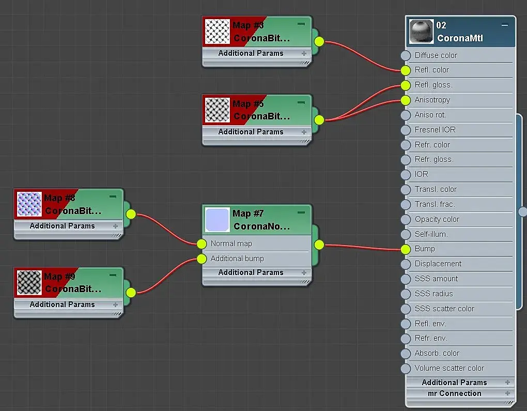Click the Fresnel IOR input socket
The height and width of the screenshot is (411, 527).
406,130
